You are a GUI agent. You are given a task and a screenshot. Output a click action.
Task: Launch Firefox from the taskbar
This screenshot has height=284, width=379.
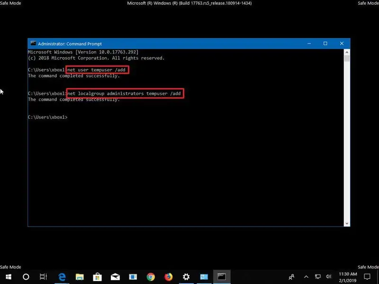tap(168, 276)
